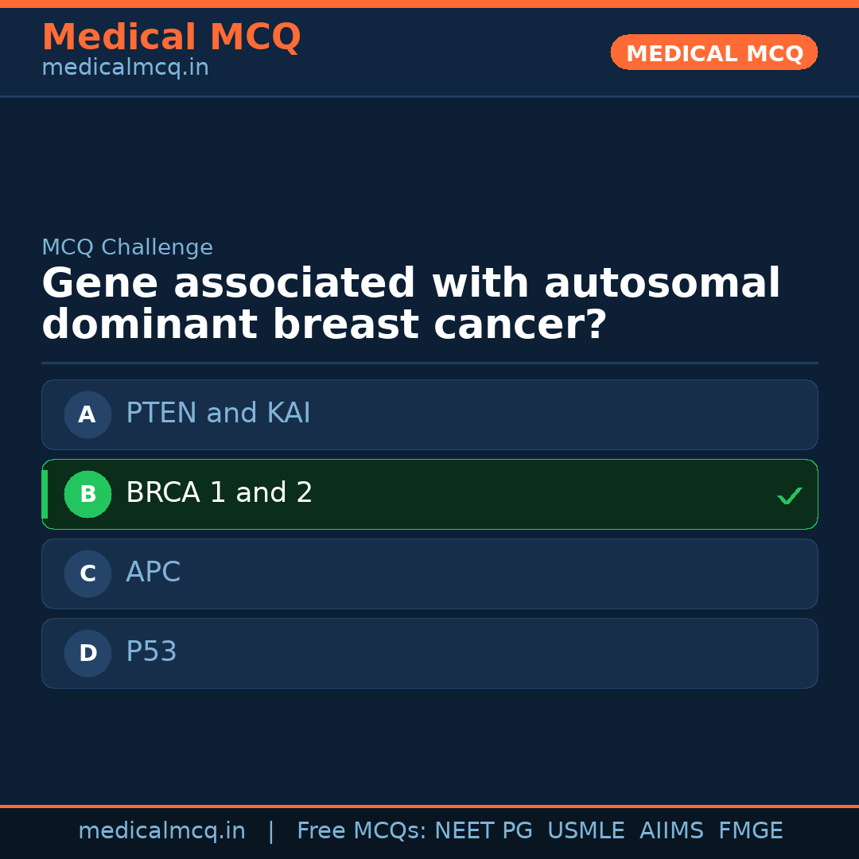Select the answer text PTEN and KAI
Image resolution: width=859 pixels, height=859 pixels.
coord(218,414)
